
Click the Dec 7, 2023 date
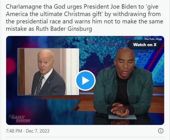point(38,131)
